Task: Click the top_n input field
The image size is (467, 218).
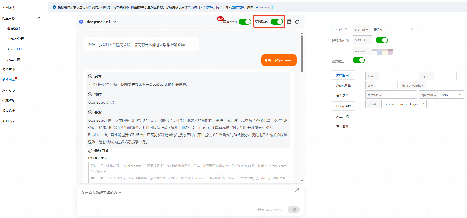Action: [445, 76]
